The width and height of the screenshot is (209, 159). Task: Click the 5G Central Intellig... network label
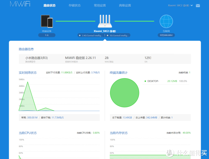coord(119,36)
